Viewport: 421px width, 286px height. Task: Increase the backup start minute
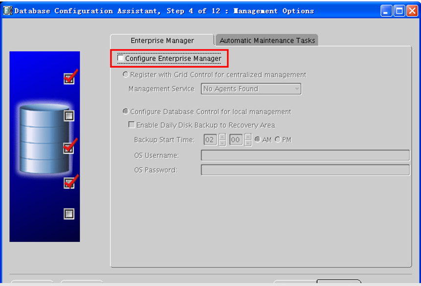[x=248, y=137]
